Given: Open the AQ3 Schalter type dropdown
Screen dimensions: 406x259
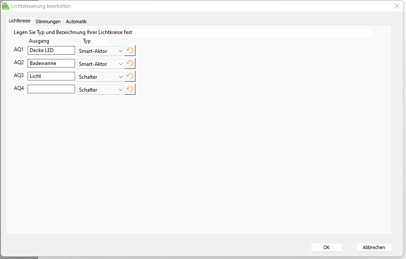Looking at the screenshot, I should pos(101,77).
